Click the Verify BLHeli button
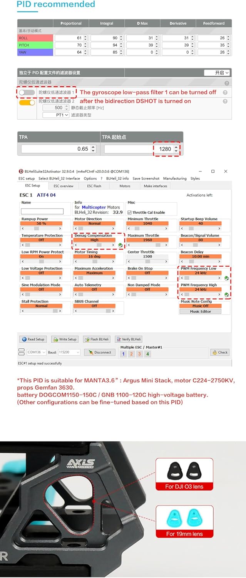246x578 pixels. pyautogui.click(x=129, y=339)
